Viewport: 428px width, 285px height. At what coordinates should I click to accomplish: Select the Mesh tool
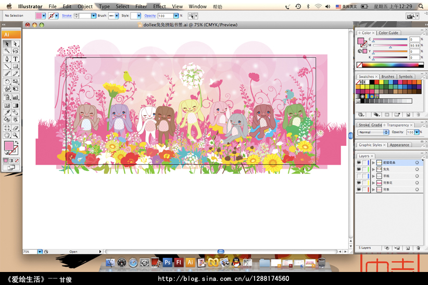7,105
